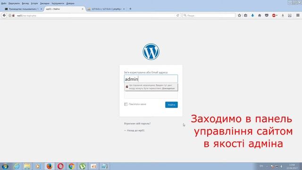Launch Google Chrome from the taskbar

71,166
